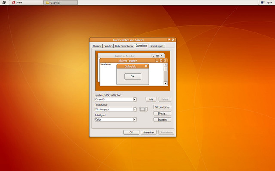Click the Effekte... button
Screen dimensions: 275x171
point(162,113)
